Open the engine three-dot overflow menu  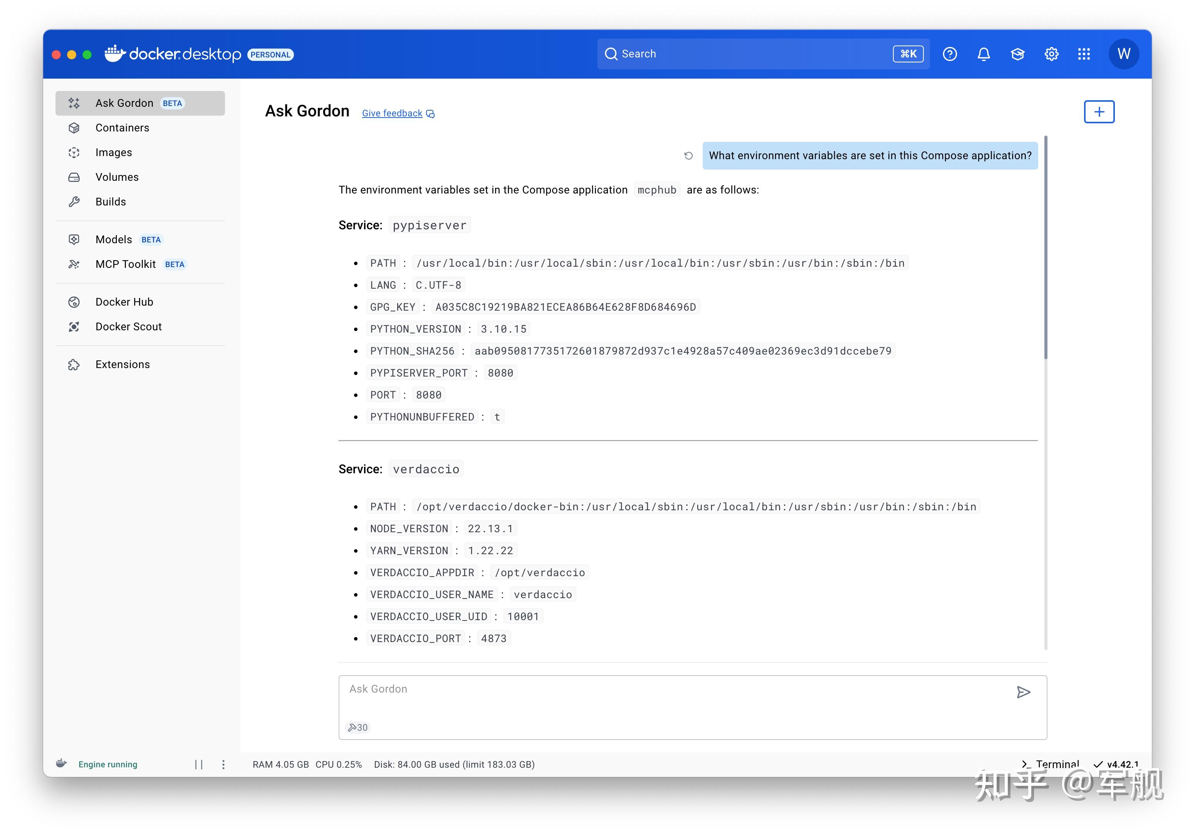click(x=224, y=764)
